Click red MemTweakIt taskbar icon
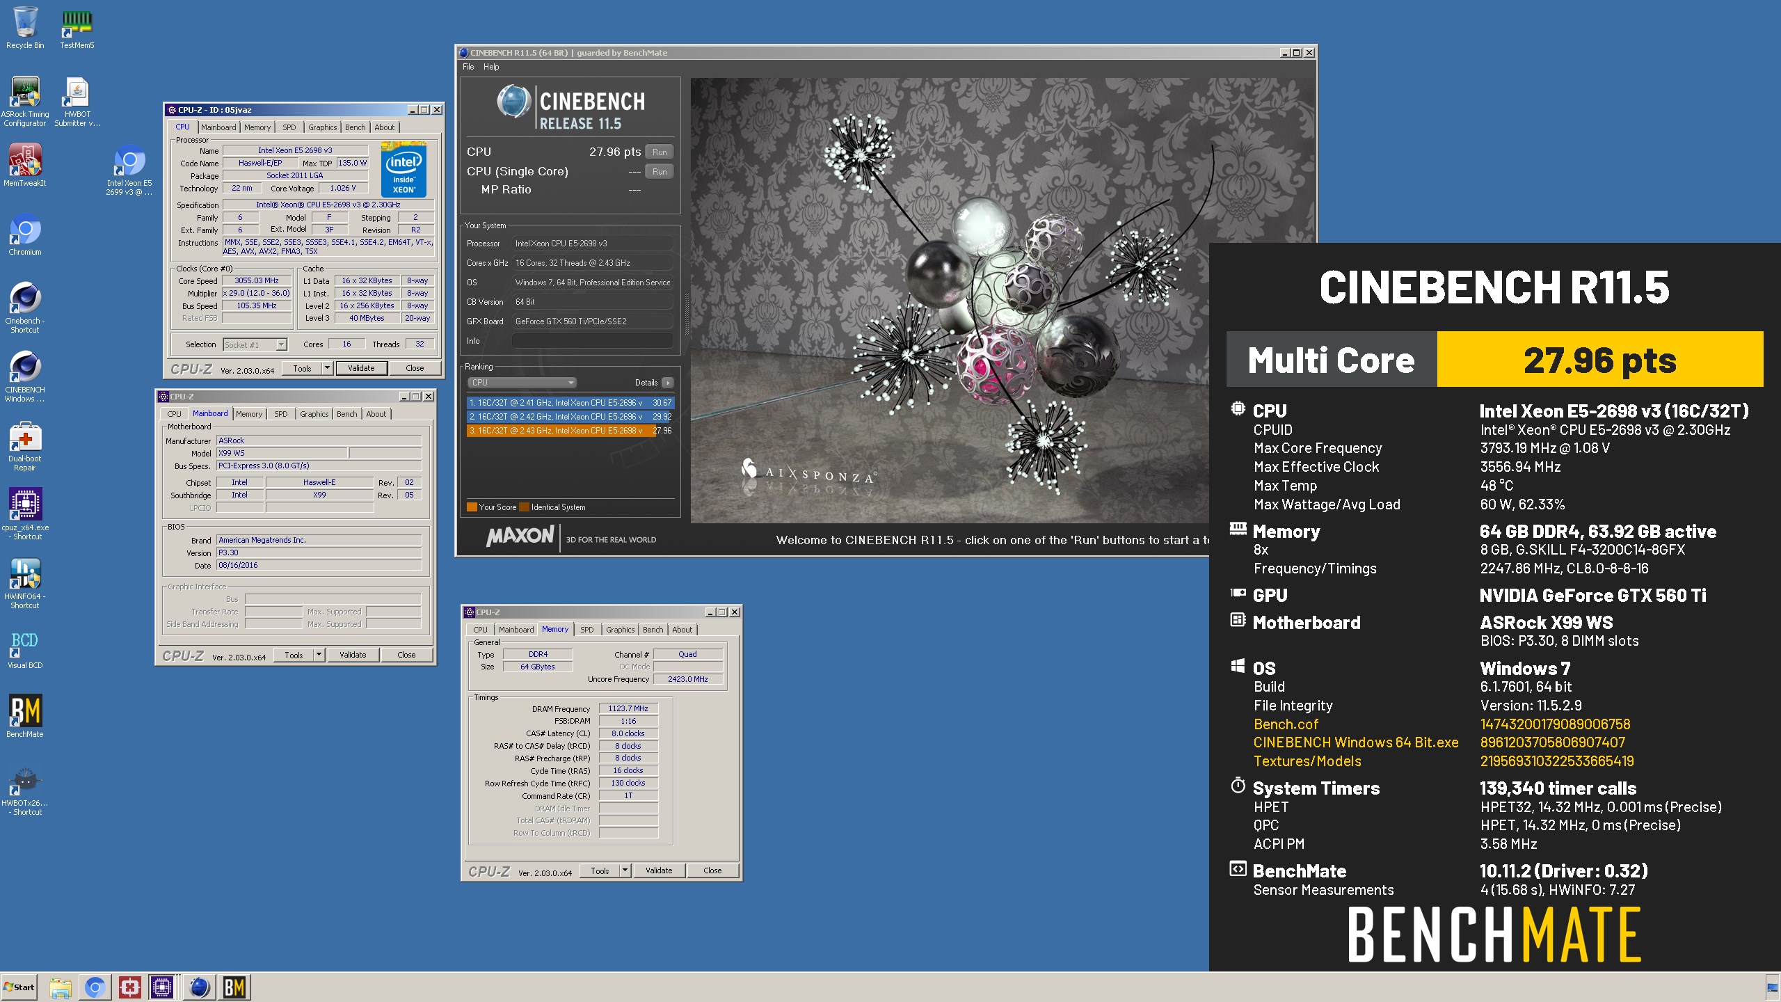This screenshot has height=1002, width=1781. pos(129,987)
